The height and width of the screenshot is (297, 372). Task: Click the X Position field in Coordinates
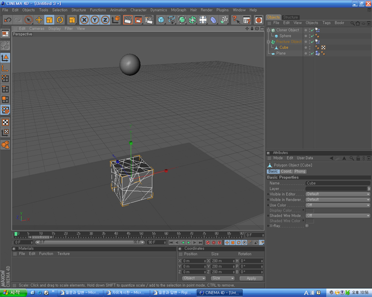click(194, 261)
